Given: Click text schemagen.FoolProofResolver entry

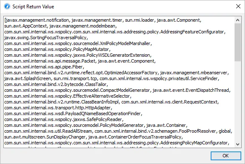Looking at the screenshot, I should (x=155, y=131).
